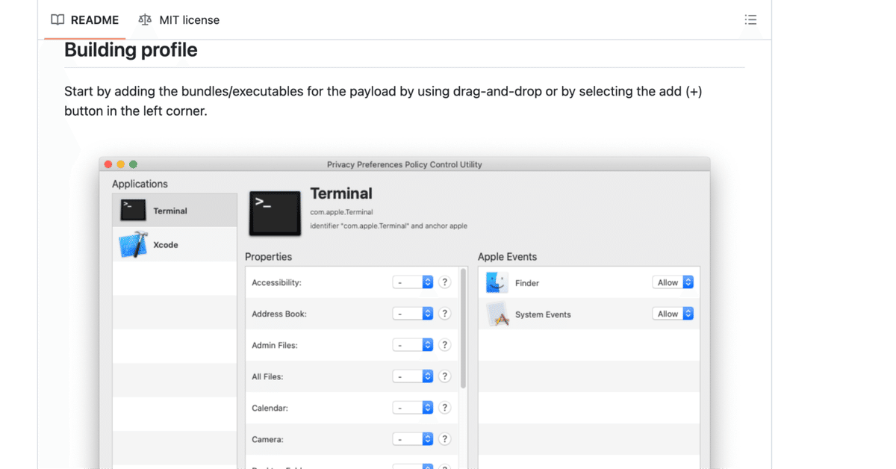Open the Camera permission dropdown

413,439
